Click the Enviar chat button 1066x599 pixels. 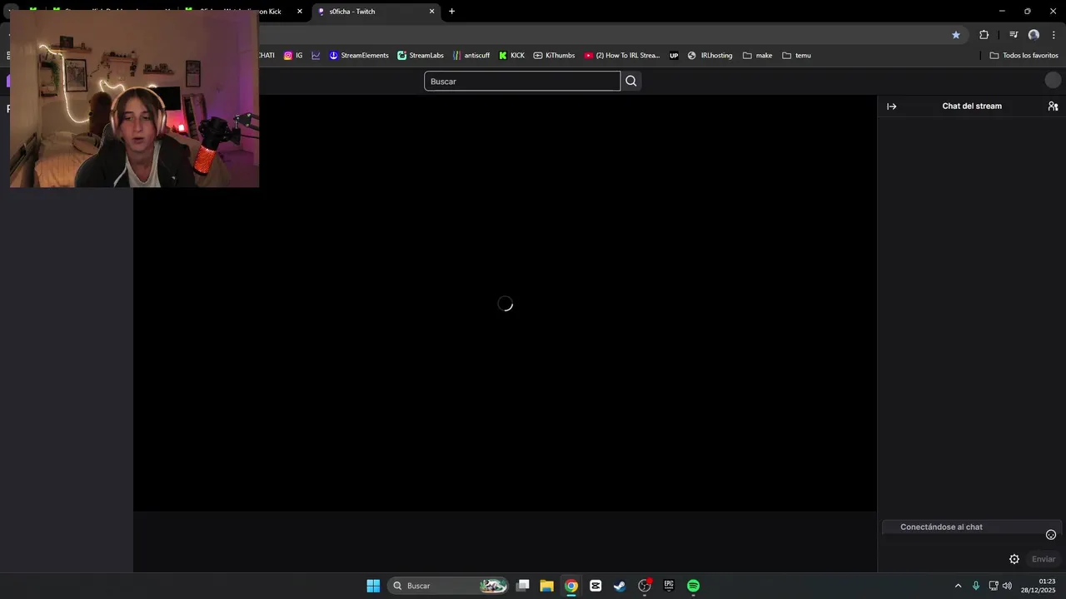point(1044,559)
